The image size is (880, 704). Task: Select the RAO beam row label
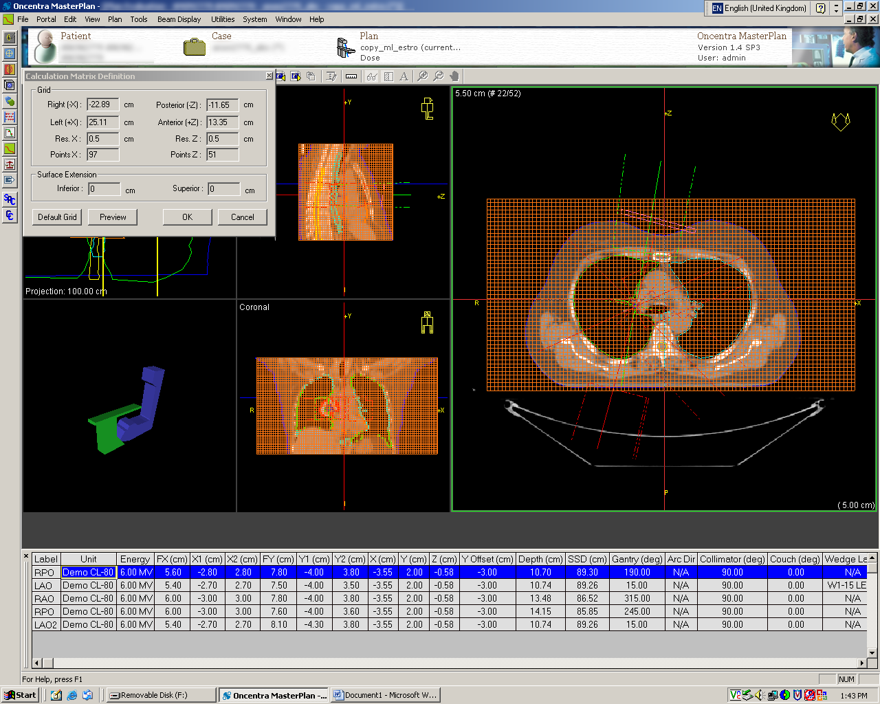click(46, 598)
